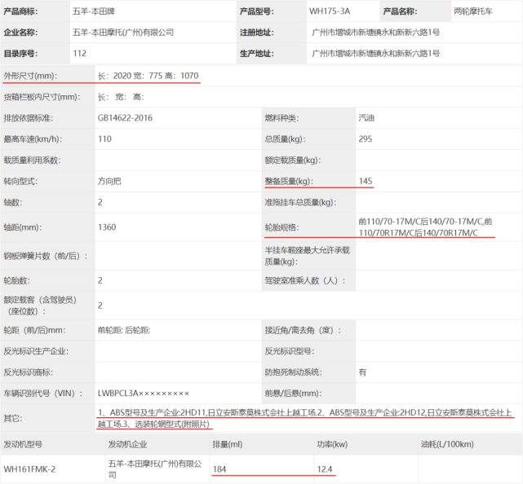Click the 排放依据标准 label
523x484 pixels.
(x=28, y=118)
